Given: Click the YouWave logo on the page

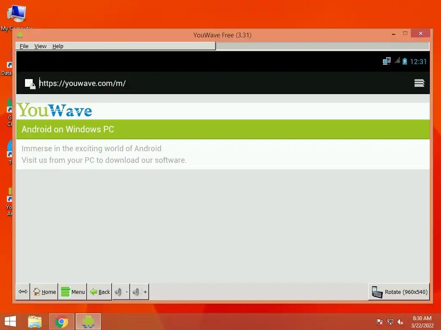Looking at the screenshot, I should 55,110.
